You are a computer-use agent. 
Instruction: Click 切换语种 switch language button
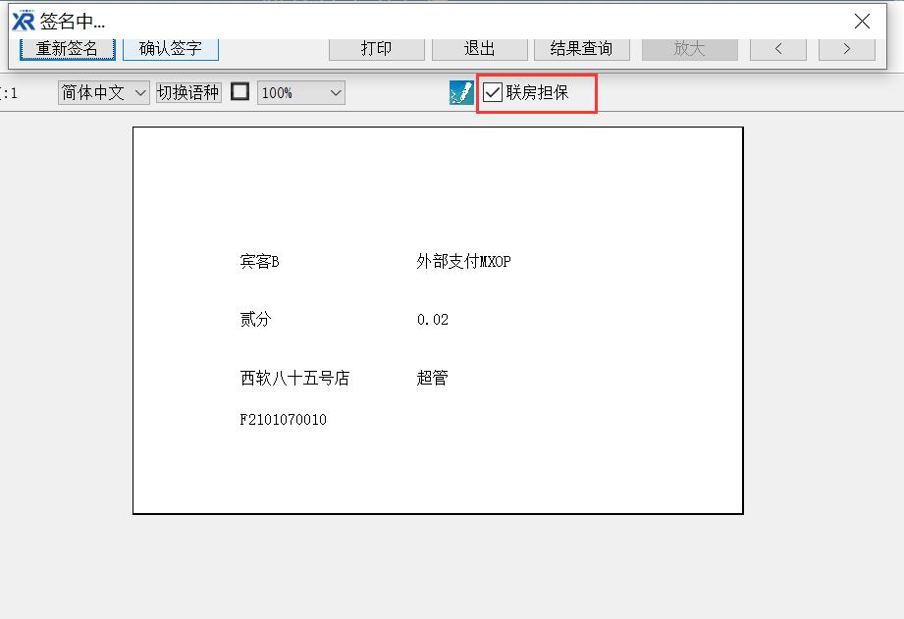(188, 92)
